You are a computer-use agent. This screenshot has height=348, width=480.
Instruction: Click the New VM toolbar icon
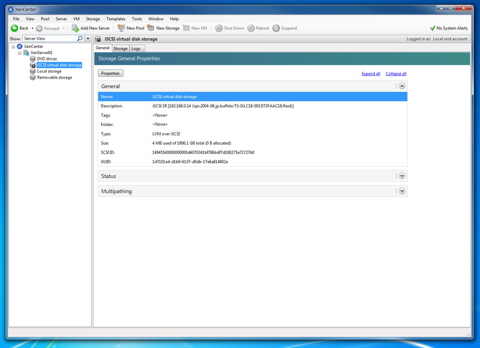186,28
